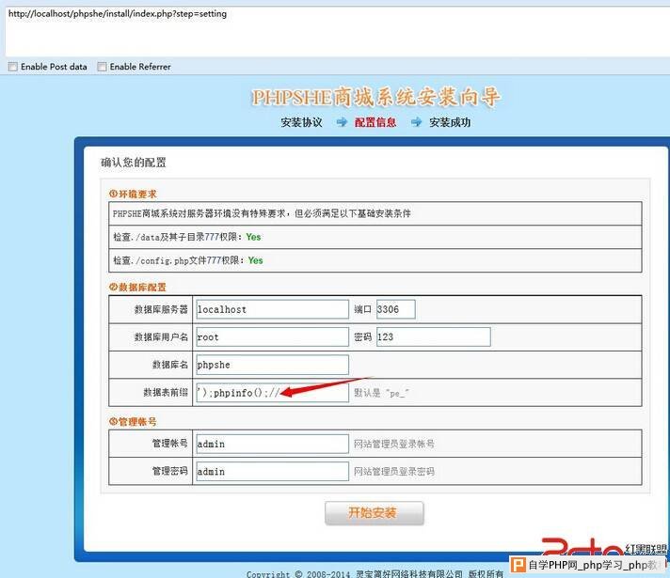Click the 安装协议 step label
670x578 pixels.
point(302,122)
